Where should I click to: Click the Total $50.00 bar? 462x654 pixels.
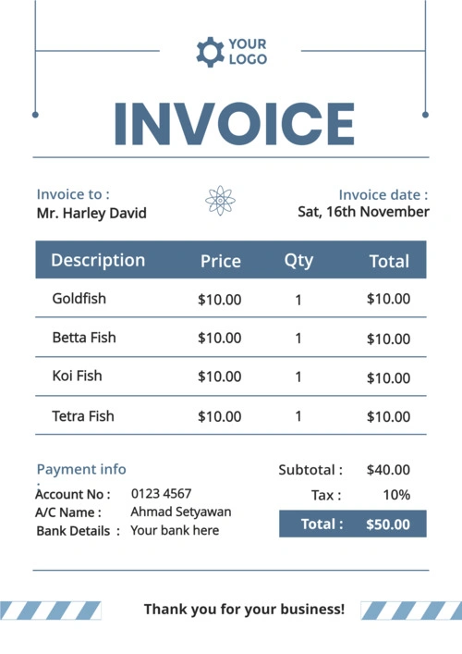pyautogui.click(x=353, y=524)
